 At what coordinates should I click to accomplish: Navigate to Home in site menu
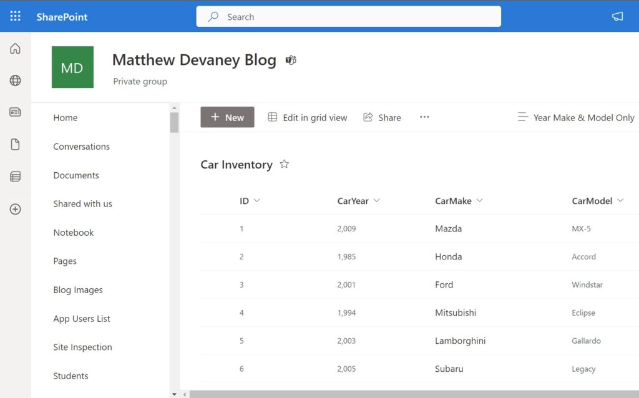(65, 118)
